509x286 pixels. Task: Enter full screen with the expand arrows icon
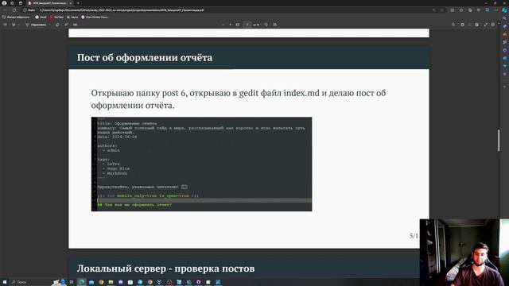pyautogui.click(x=486, y=25)
